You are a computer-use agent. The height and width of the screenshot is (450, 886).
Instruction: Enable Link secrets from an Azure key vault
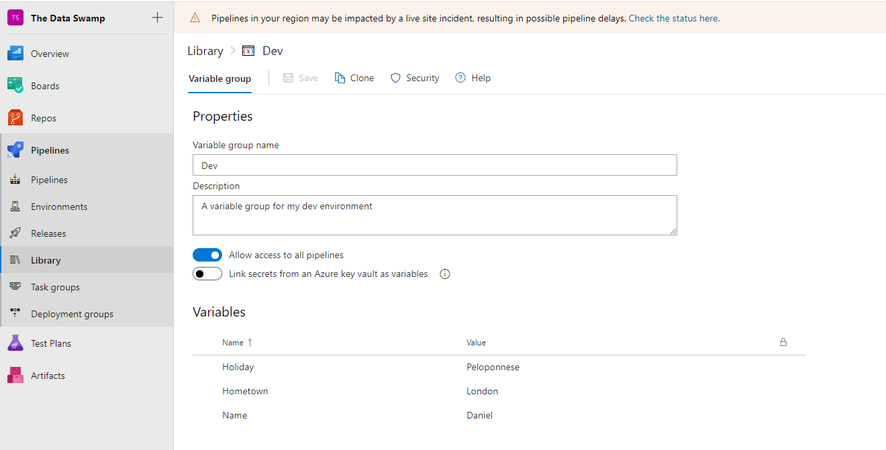207,274
